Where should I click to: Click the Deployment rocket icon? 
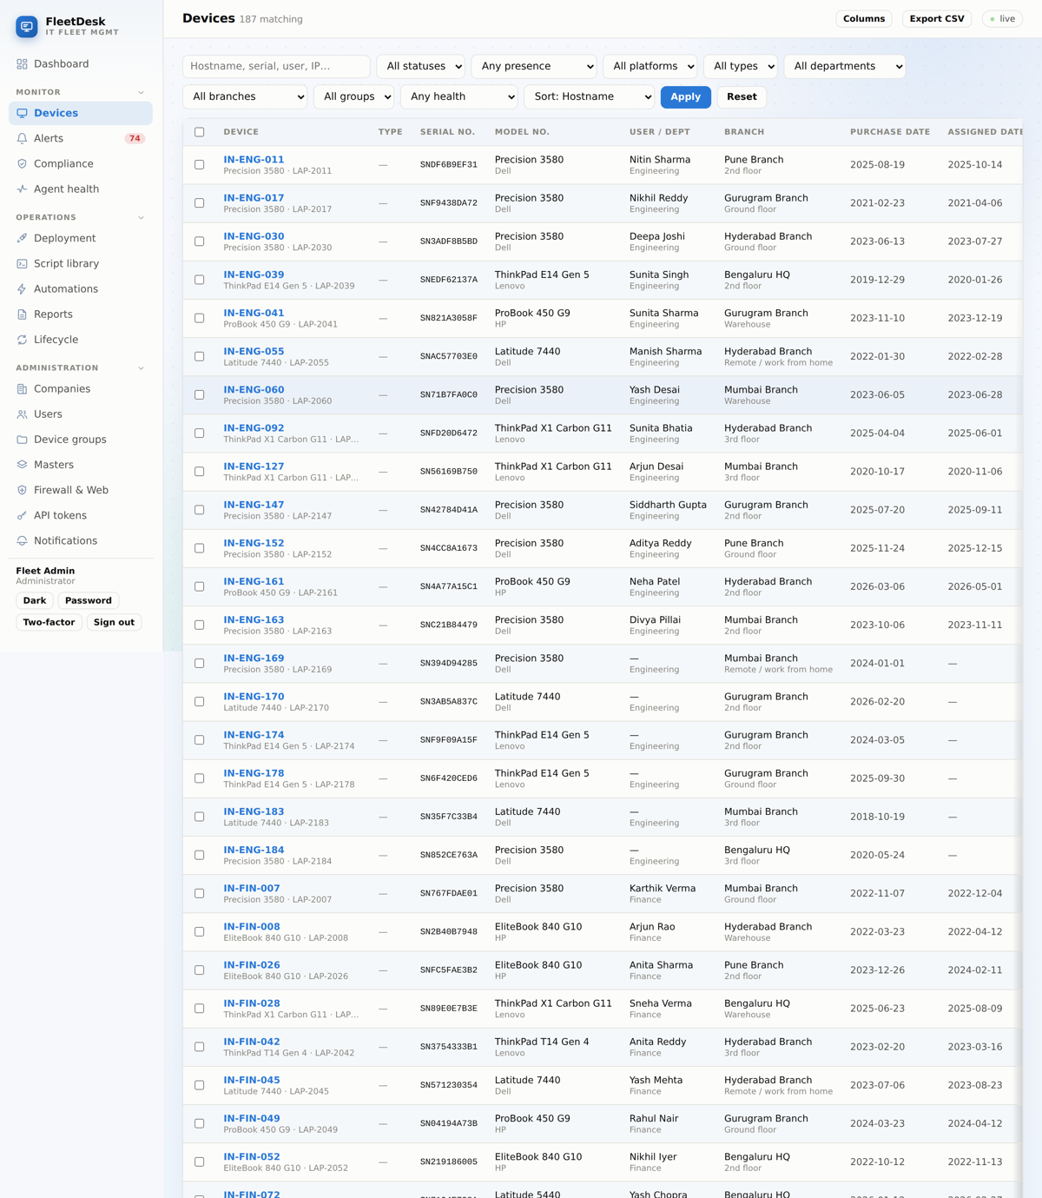point(22,238)
